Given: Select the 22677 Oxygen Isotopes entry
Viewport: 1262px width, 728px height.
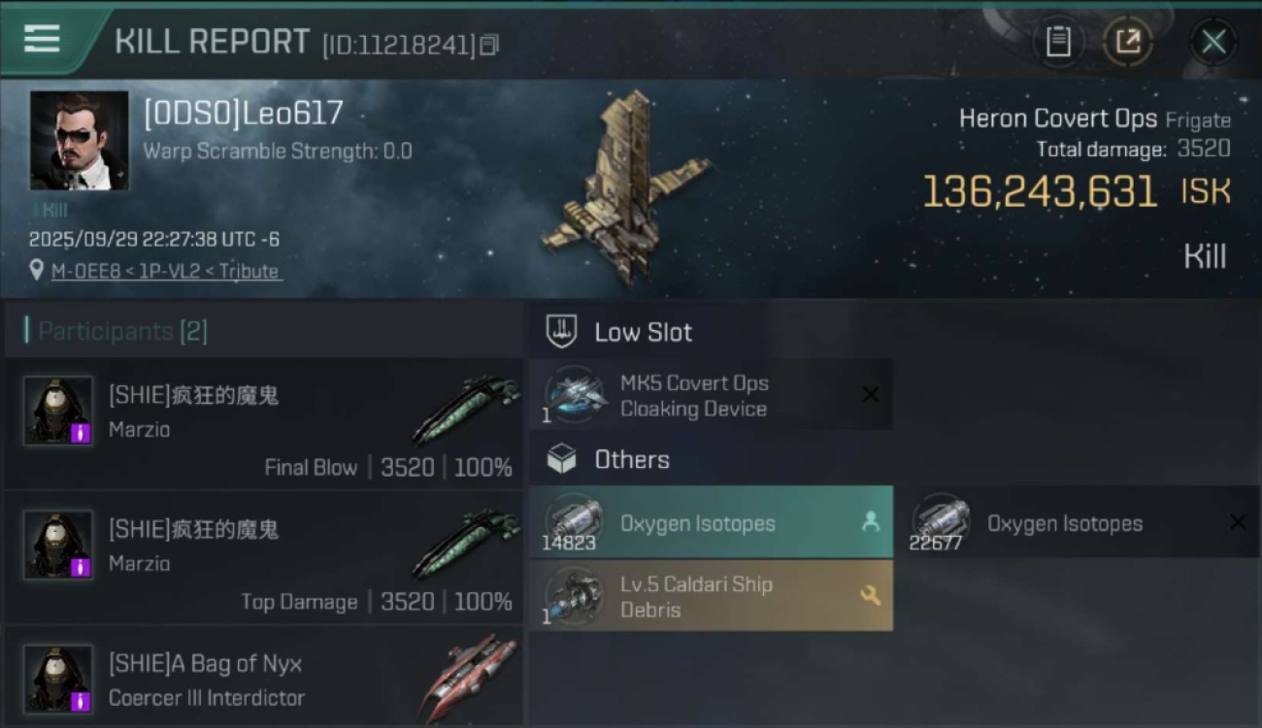Looking at the screenshot, I should pos(1078,522).
